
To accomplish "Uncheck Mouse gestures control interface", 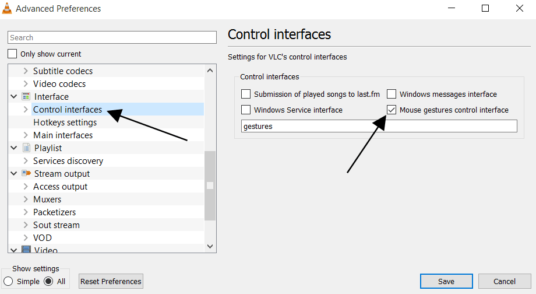I will coord(392,110).
